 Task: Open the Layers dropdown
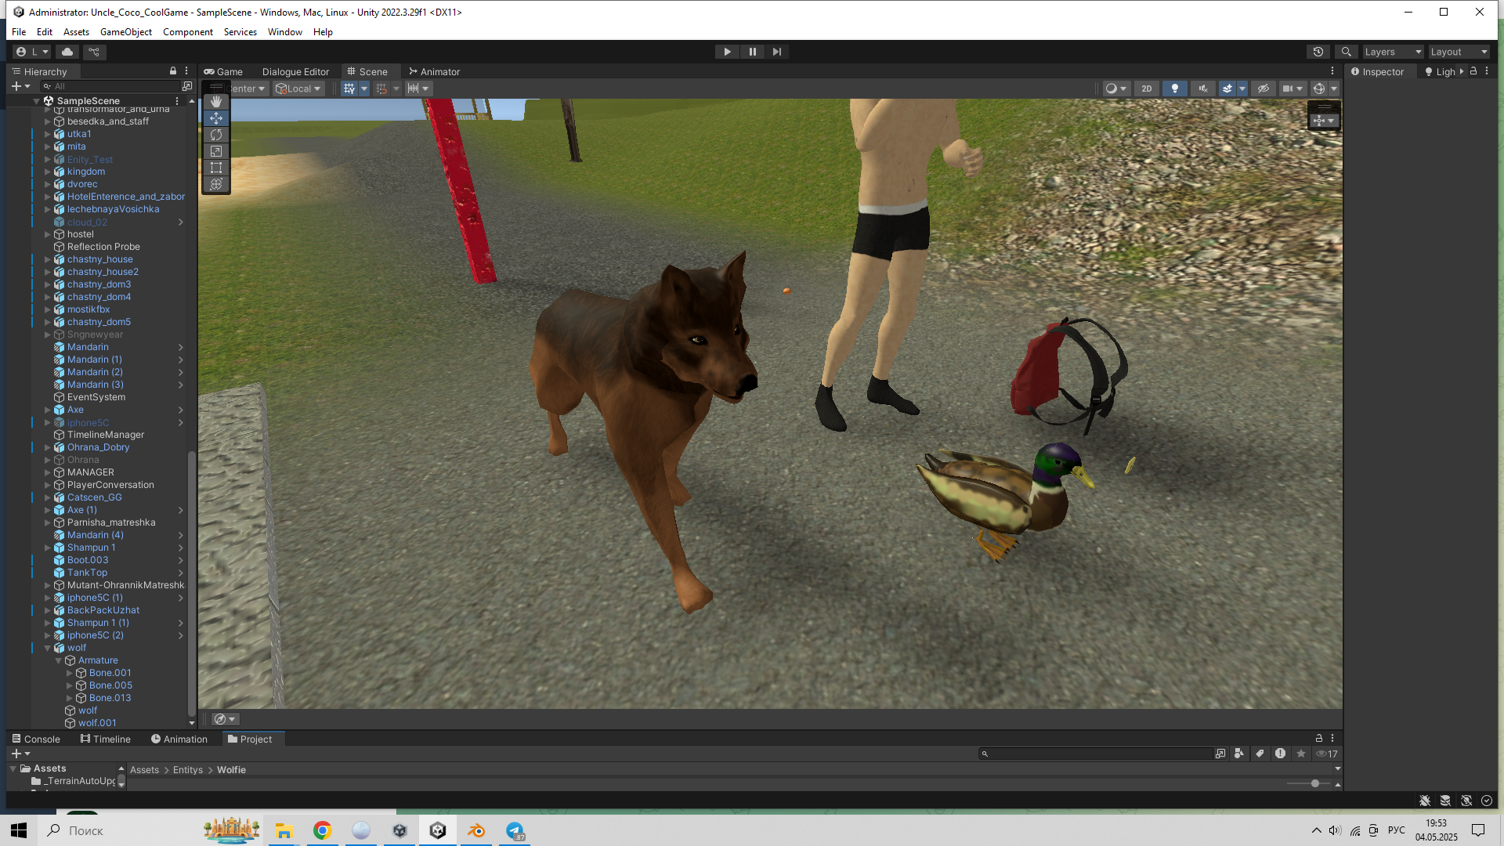(1392, 52)
